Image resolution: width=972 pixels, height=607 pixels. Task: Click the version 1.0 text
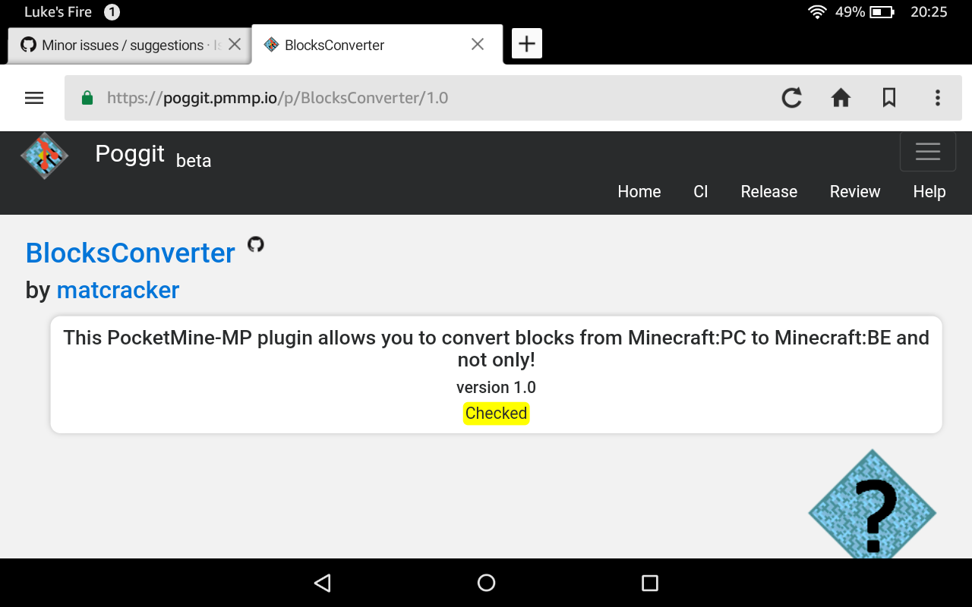496,387
